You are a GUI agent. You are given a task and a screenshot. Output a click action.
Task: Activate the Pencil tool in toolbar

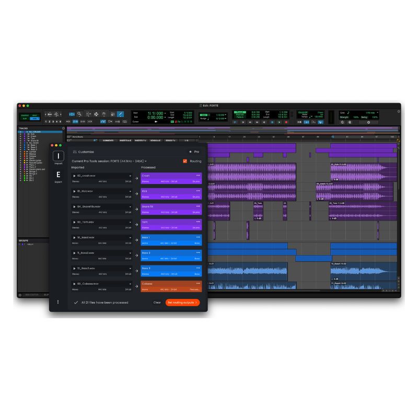pyautogui.click(x=120, y=114)
